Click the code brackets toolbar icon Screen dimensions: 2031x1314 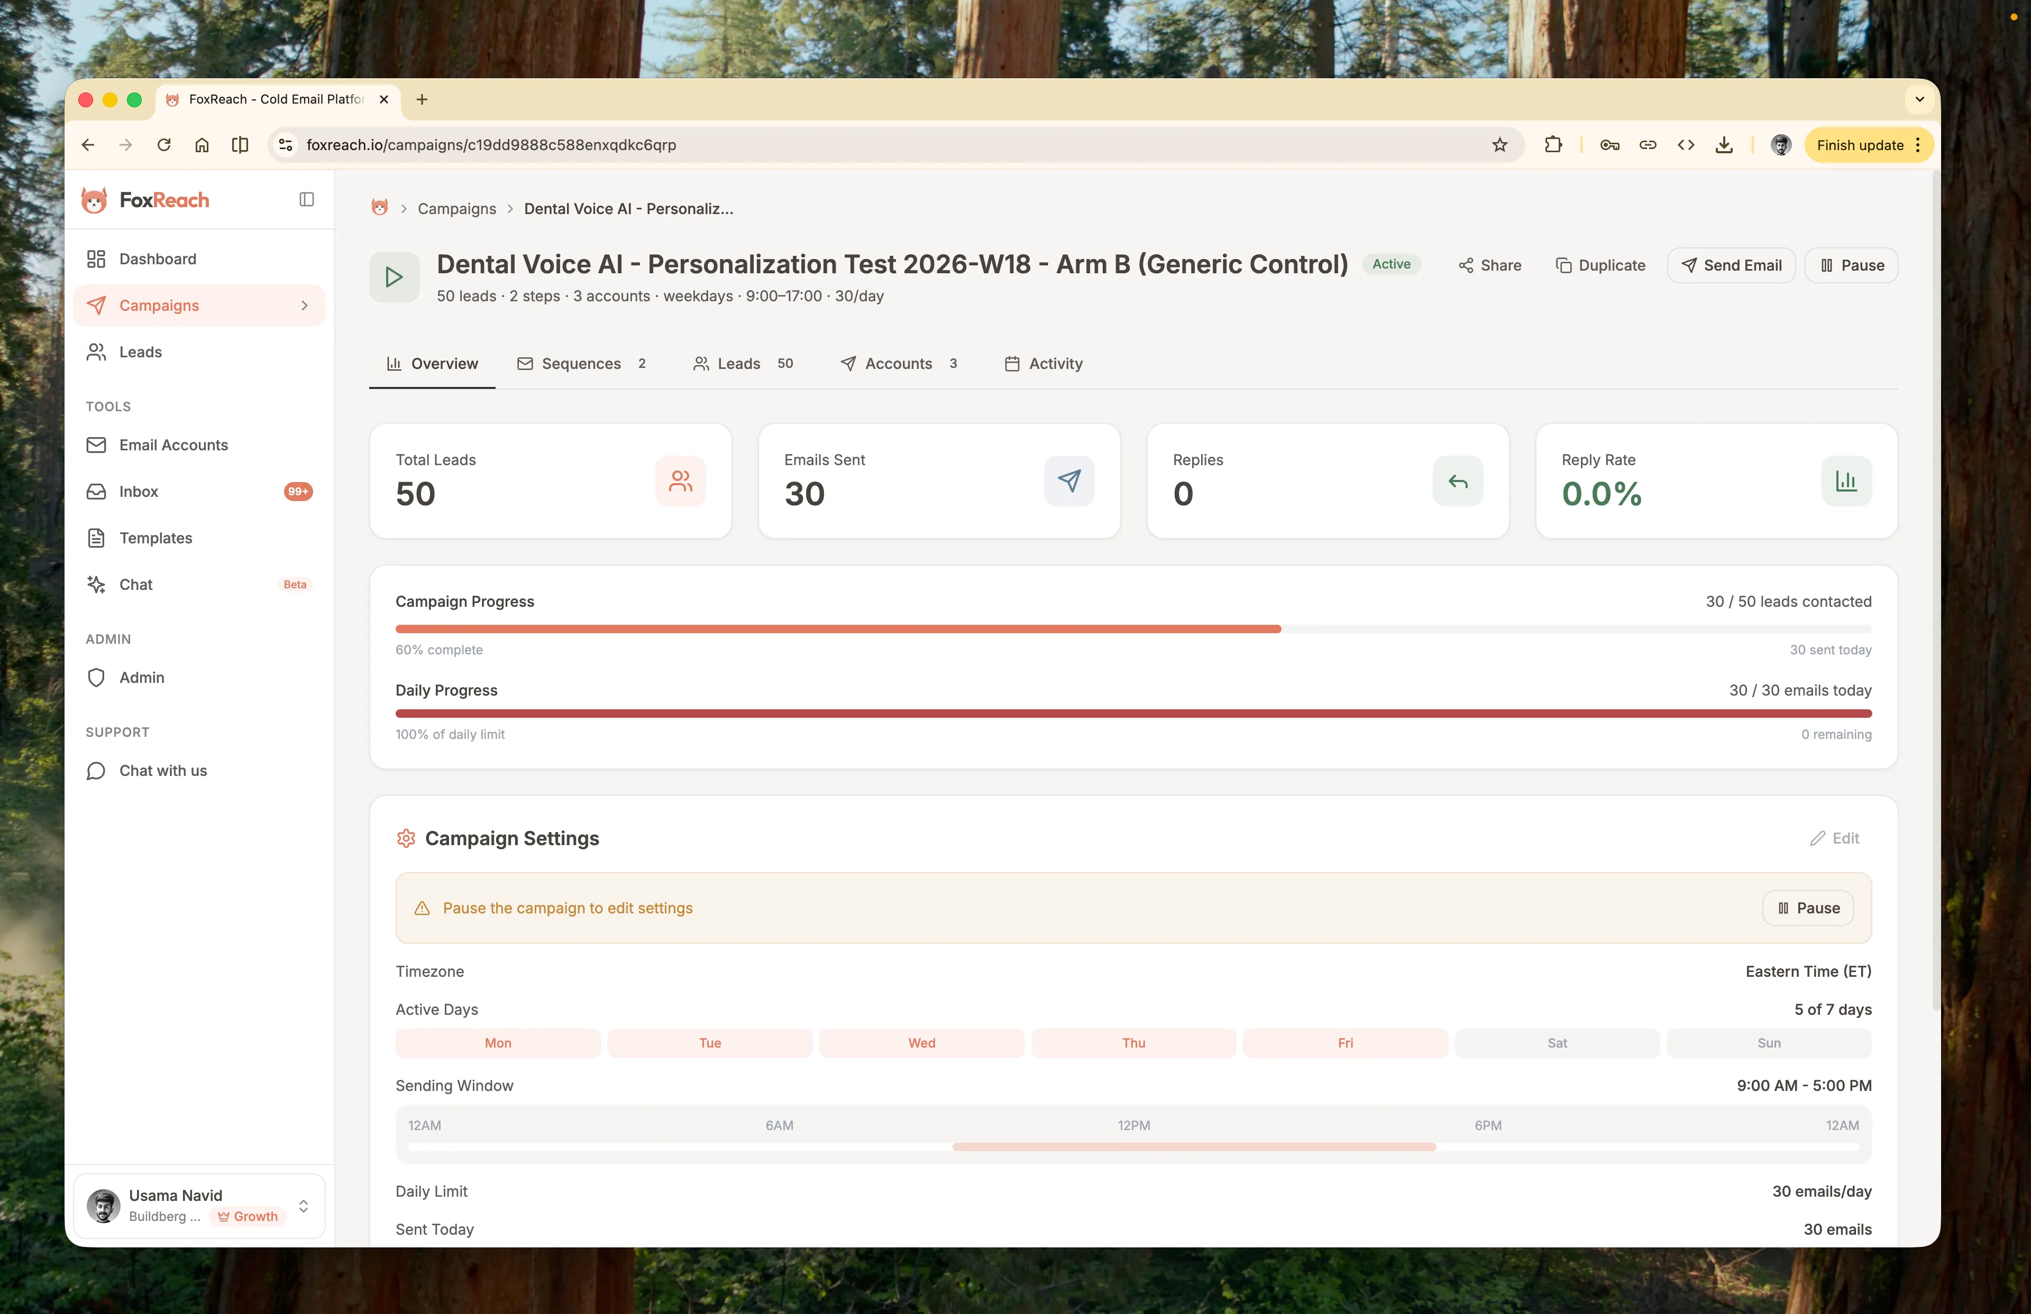click(x=1686, y=145)
